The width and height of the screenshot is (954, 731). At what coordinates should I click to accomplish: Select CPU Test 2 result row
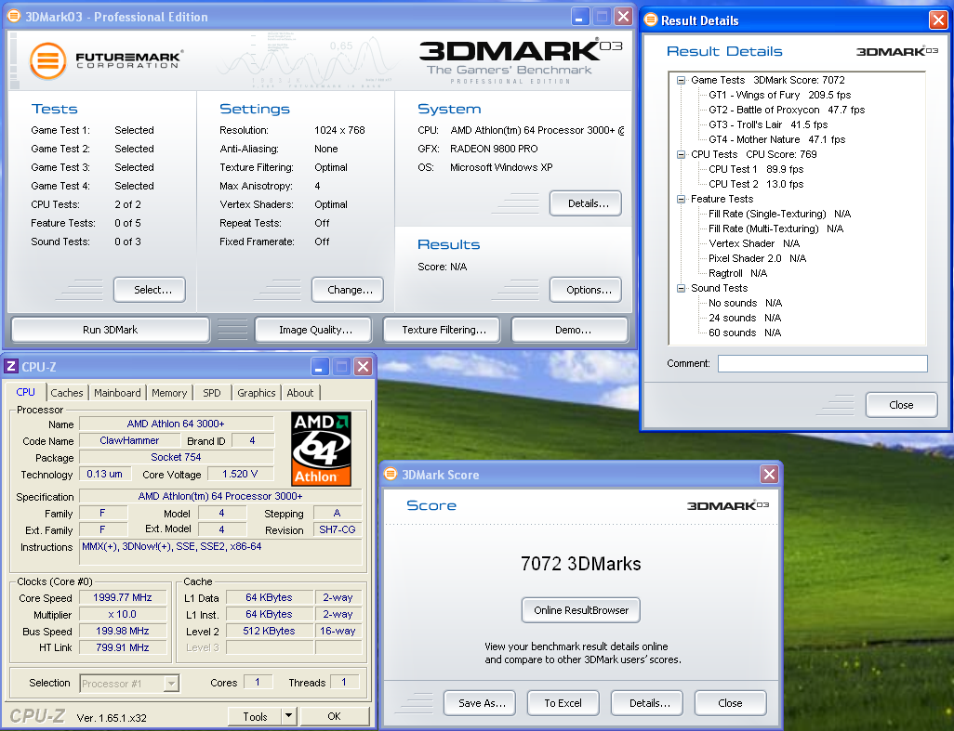tap(756, 184)
